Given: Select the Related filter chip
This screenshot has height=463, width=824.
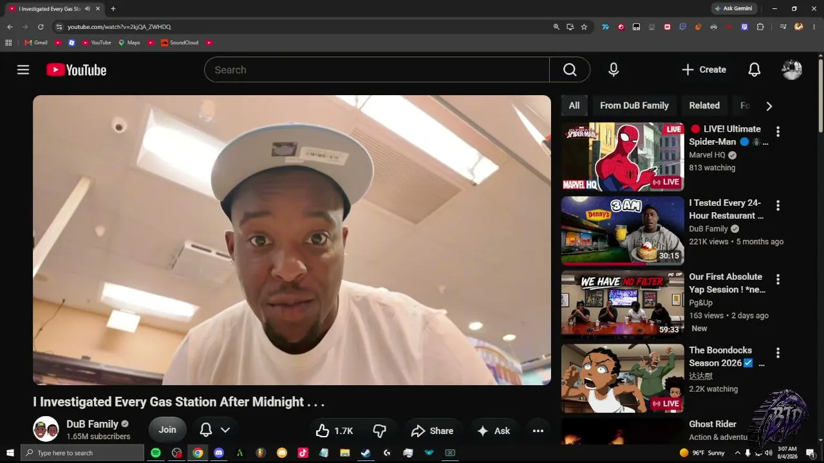Looking at the screenshot, I should click(704, 105).
